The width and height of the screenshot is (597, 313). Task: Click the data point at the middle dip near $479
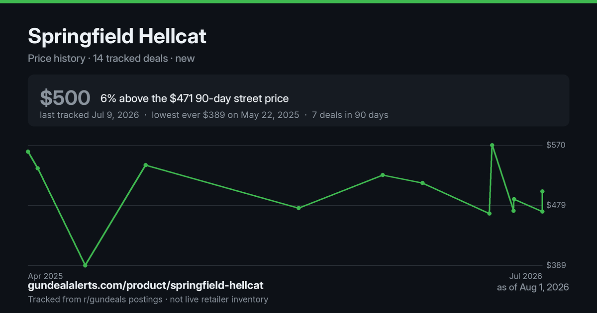(x=298, y=208)
